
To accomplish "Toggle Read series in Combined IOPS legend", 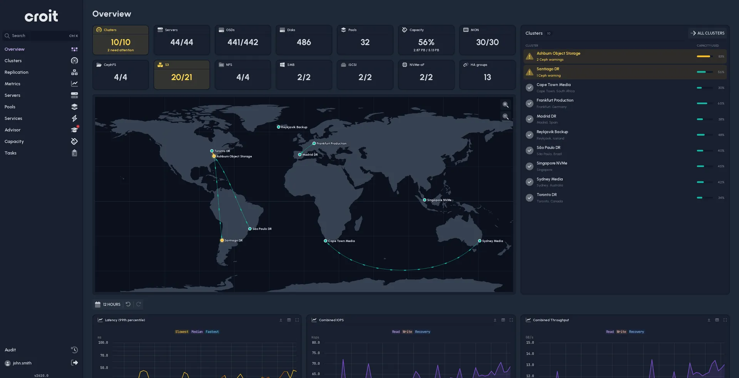I will (x=396, y=332).
